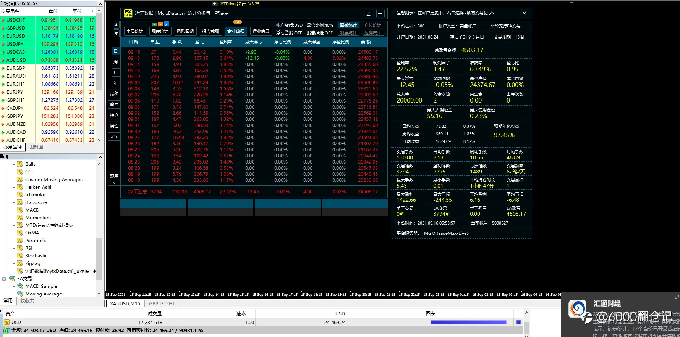The height and width of the screenshot is (337, 680).
Task: Click the MACD Sample expert advisor icon
Action: pyautogui.click(x=20, y=286)
